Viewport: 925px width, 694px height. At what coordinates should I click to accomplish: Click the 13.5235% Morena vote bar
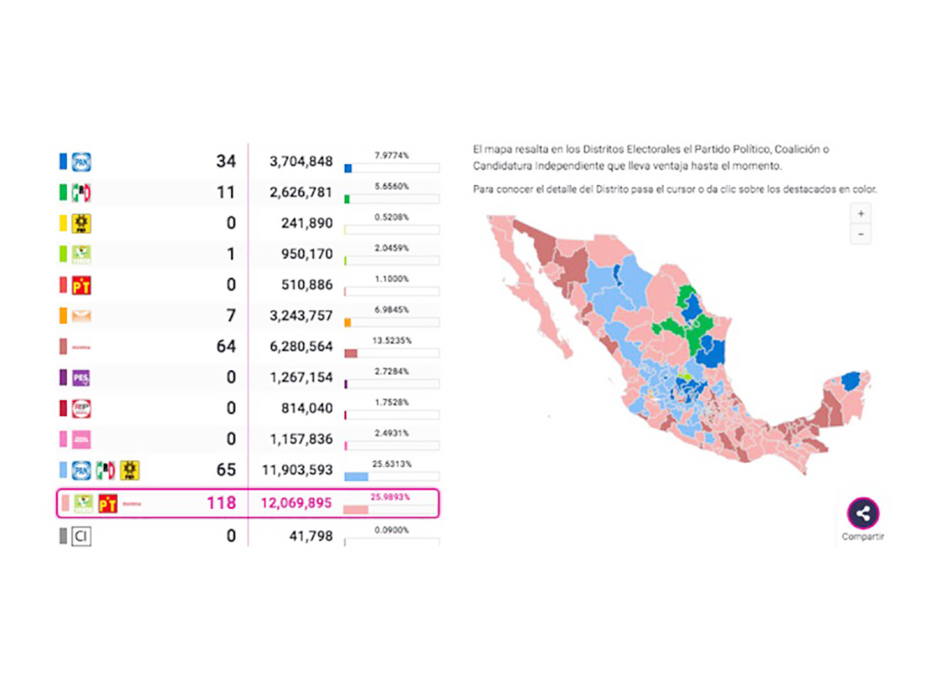click(x=392, y=353)
